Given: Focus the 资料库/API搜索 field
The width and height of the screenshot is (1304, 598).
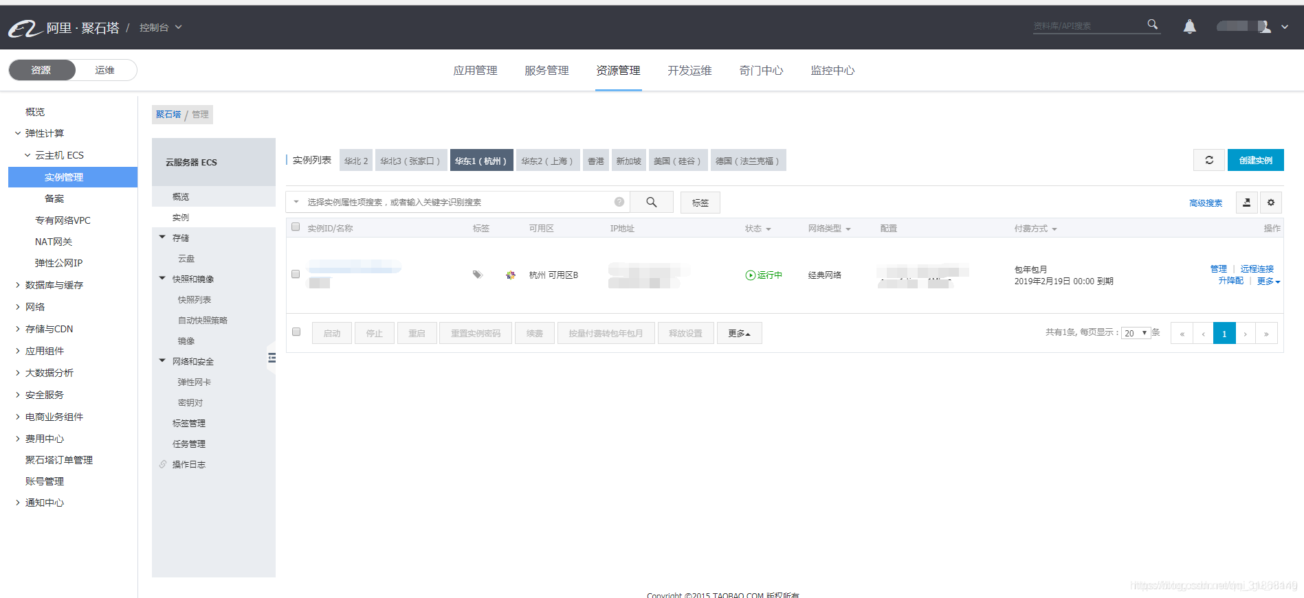Looking at the screenshot, I should point(1088,26).
